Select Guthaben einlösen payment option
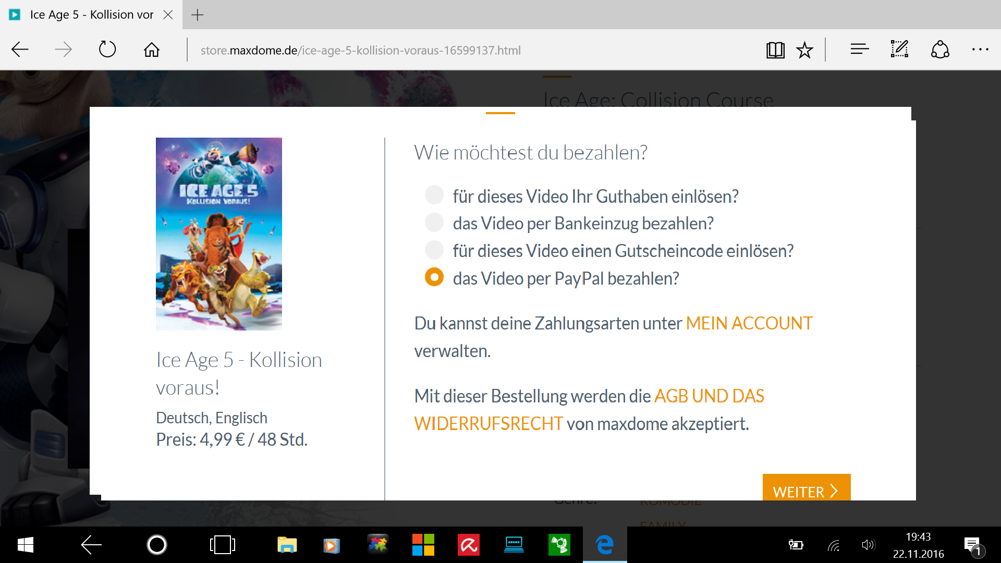 [434, 195]
